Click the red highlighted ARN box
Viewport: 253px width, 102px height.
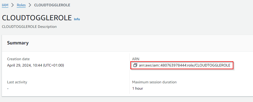point(182,65)
